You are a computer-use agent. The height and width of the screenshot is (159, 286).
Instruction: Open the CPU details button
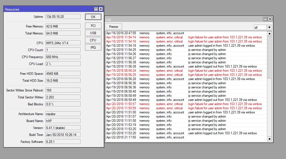[93, 40]
